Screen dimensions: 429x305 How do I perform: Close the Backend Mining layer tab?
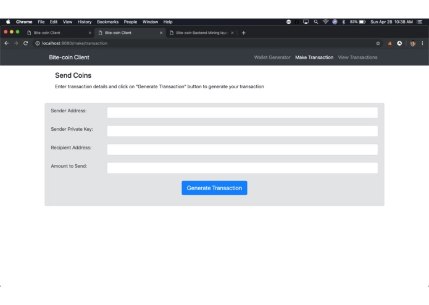[x=232, y=33]
